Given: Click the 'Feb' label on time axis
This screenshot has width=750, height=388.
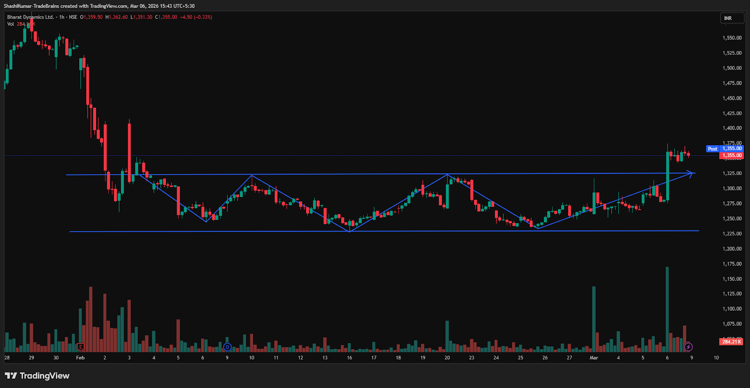Looking at the screenshot, I should point(80,358).
